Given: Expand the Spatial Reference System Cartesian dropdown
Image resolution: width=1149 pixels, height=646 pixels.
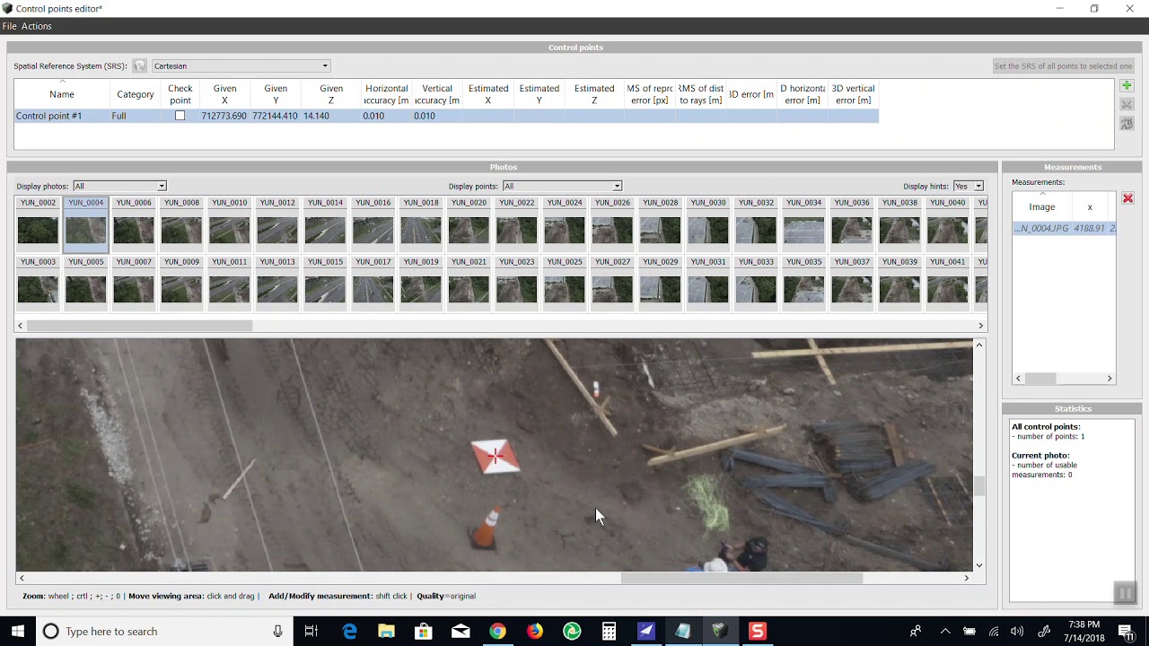Looking at the screenshot, I should 241,65.
